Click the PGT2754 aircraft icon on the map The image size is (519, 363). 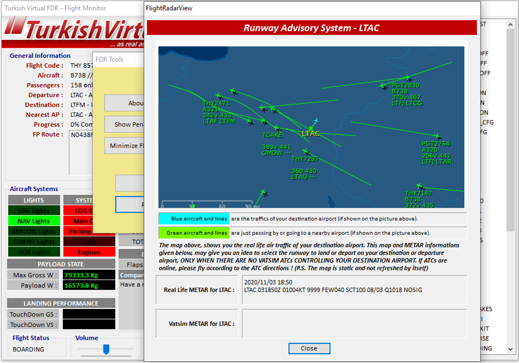[x=437, y=136]
